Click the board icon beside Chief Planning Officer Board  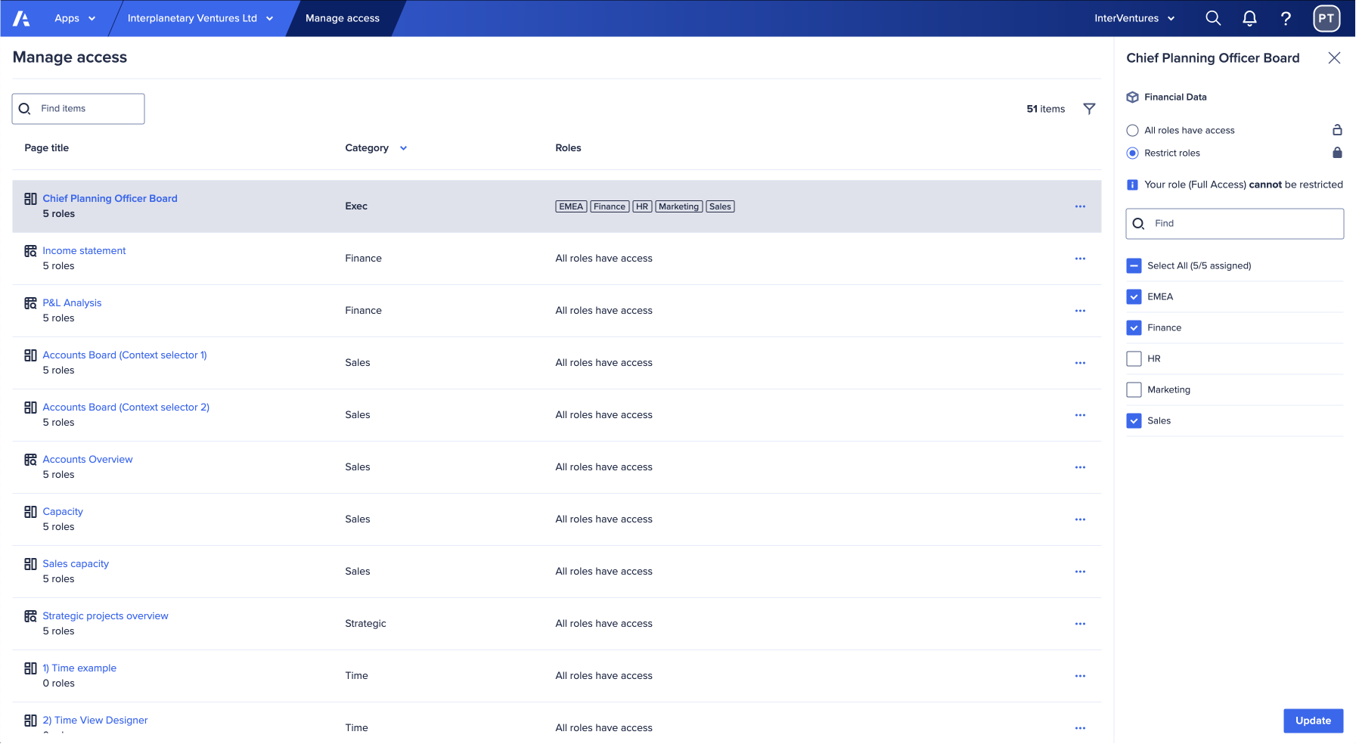tap(30, 198)
